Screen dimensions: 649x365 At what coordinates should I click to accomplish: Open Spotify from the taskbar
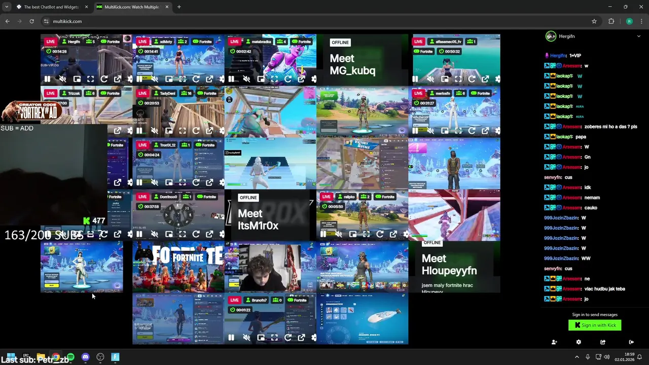coord(70,357)
